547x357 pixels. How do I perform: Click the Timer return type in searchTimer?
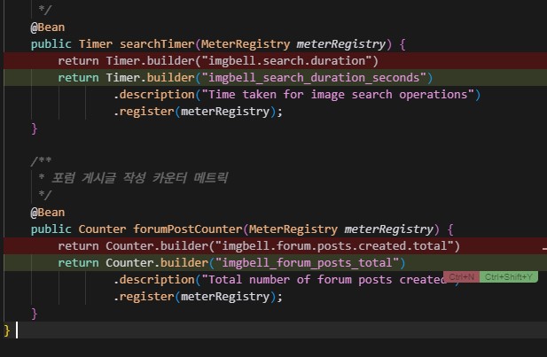[x=96, y=43]
